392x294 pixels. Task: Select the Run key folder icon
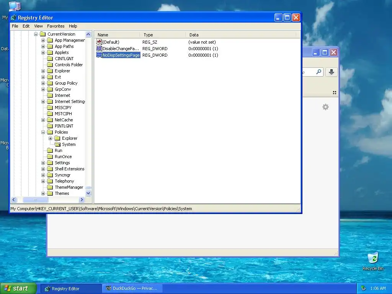pyautogui.click(x=50, y=150)
